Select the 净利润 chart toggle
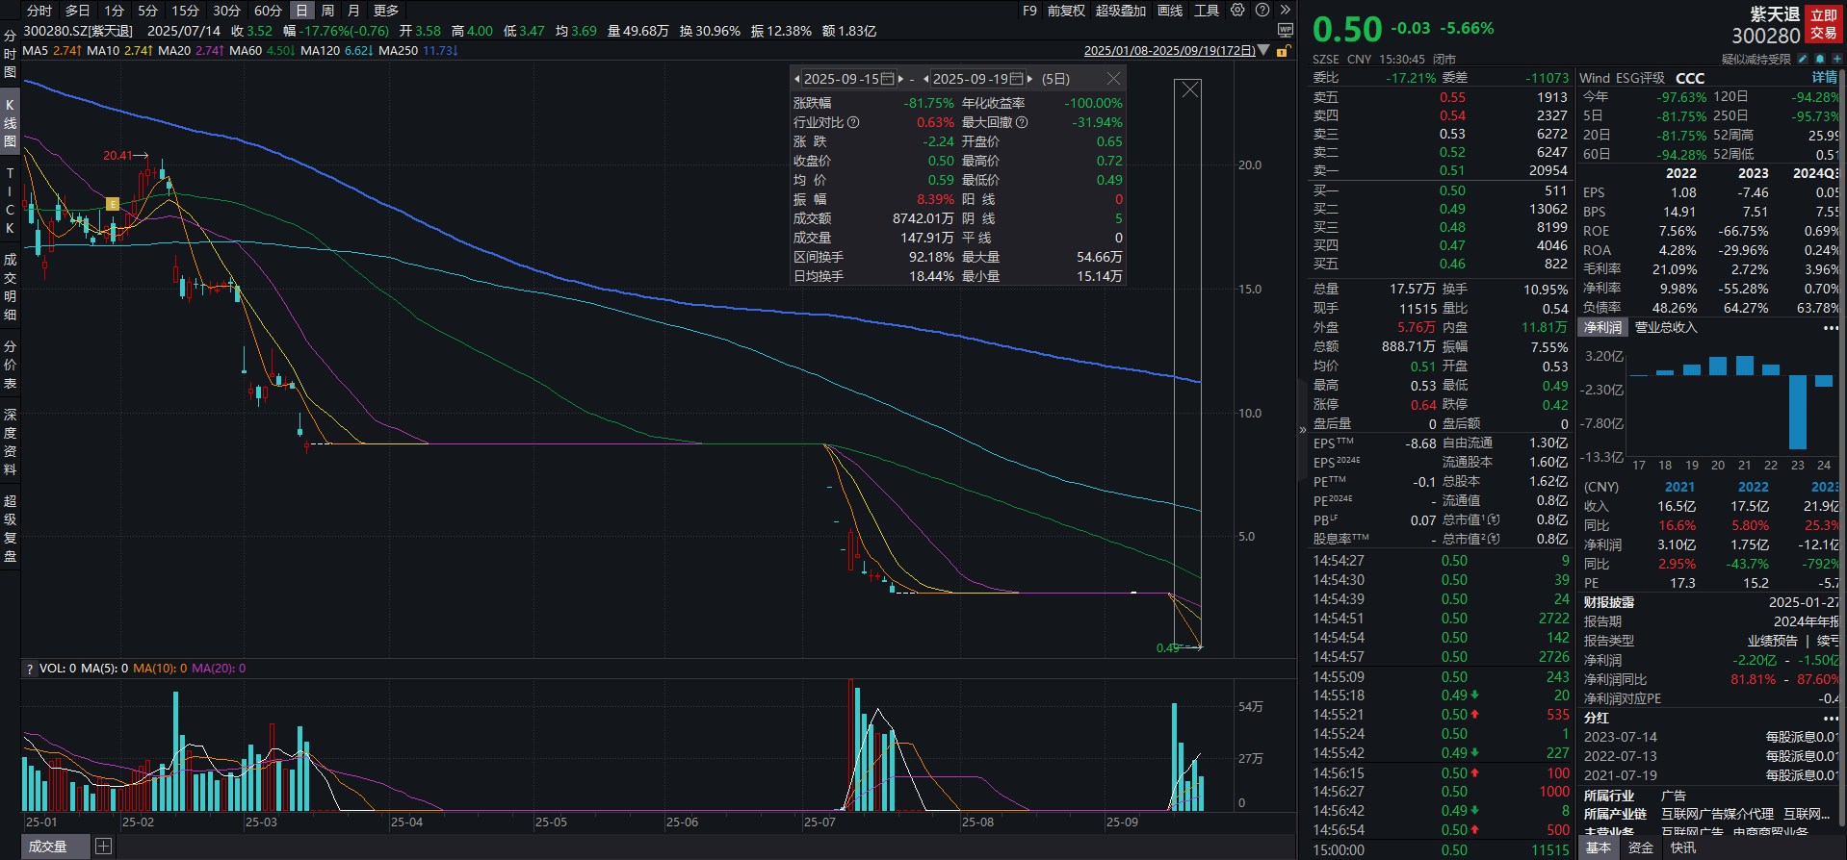This screenshot has width=1847, height=860. 1602,328
